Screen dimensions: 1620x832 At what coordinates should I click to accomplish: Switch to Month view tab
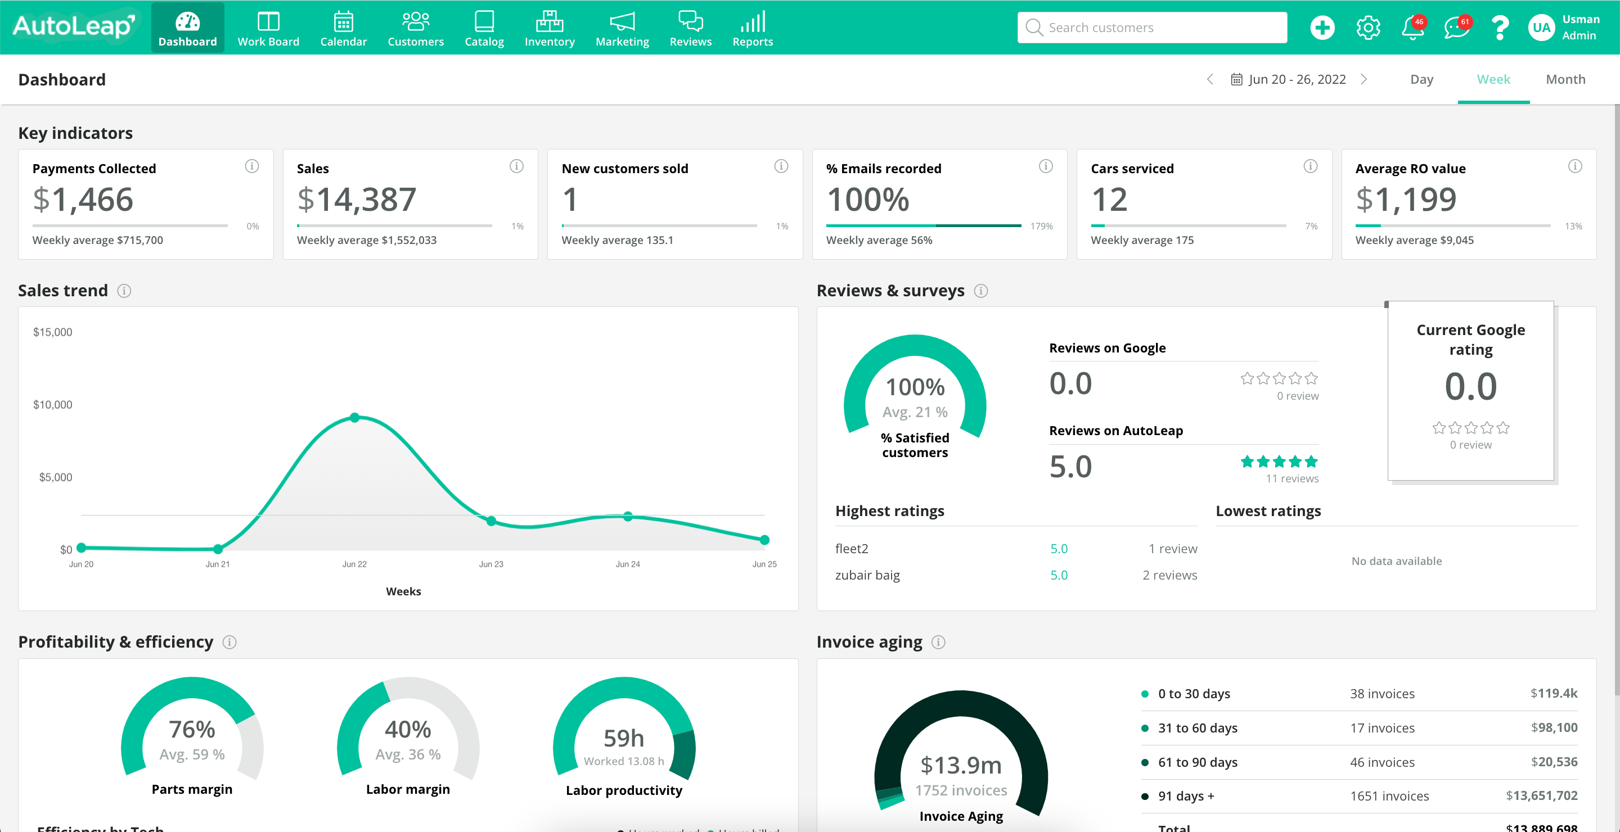pos(1565,79)
